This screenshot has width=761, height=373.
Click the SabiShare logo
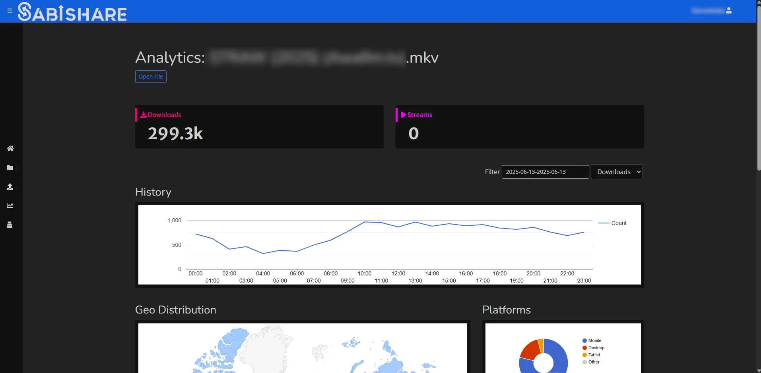72,12
